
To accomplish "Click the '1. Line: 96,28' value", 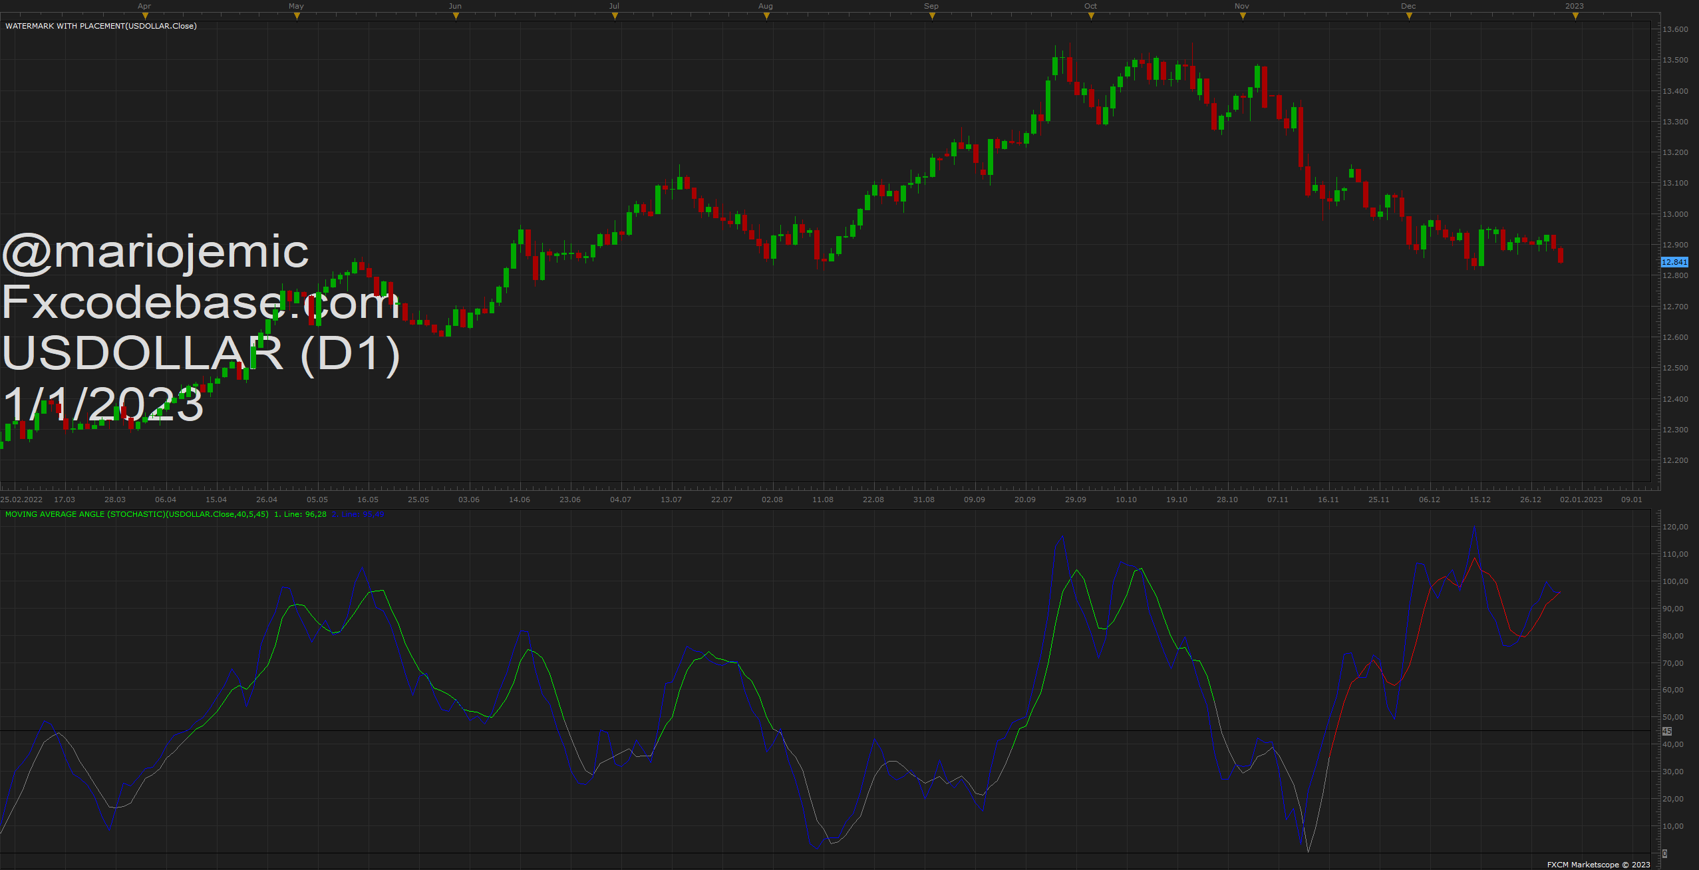I will [300, 514].
